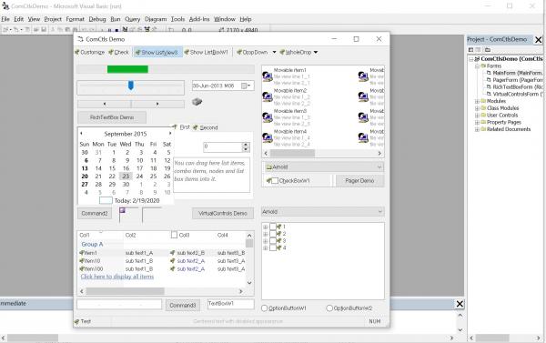Click the Movable item2 icon in list view
Screen dimensions: 546x343
(267, 96)
